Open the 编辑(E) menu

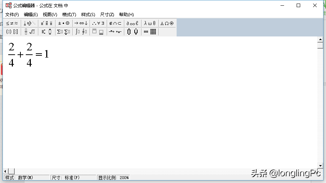(31, 15)
